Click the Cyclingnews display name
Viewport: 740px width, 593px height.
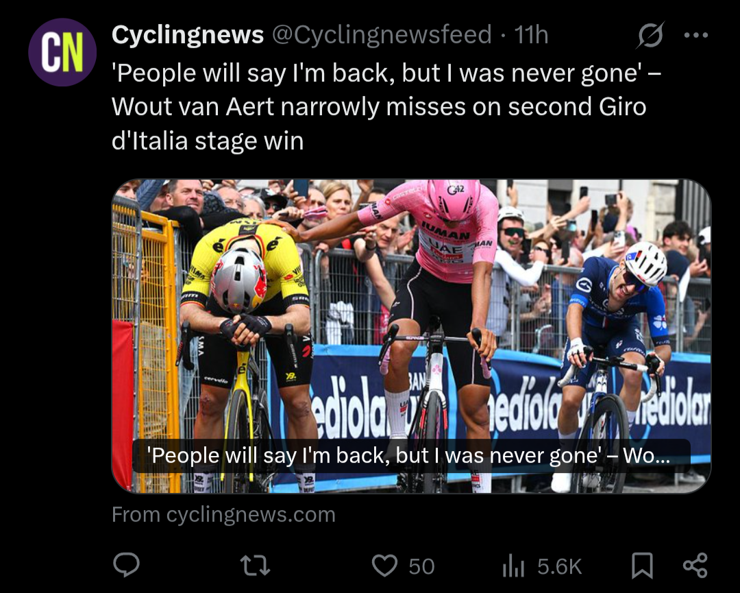pyautogui.click(x=187, y=35)
